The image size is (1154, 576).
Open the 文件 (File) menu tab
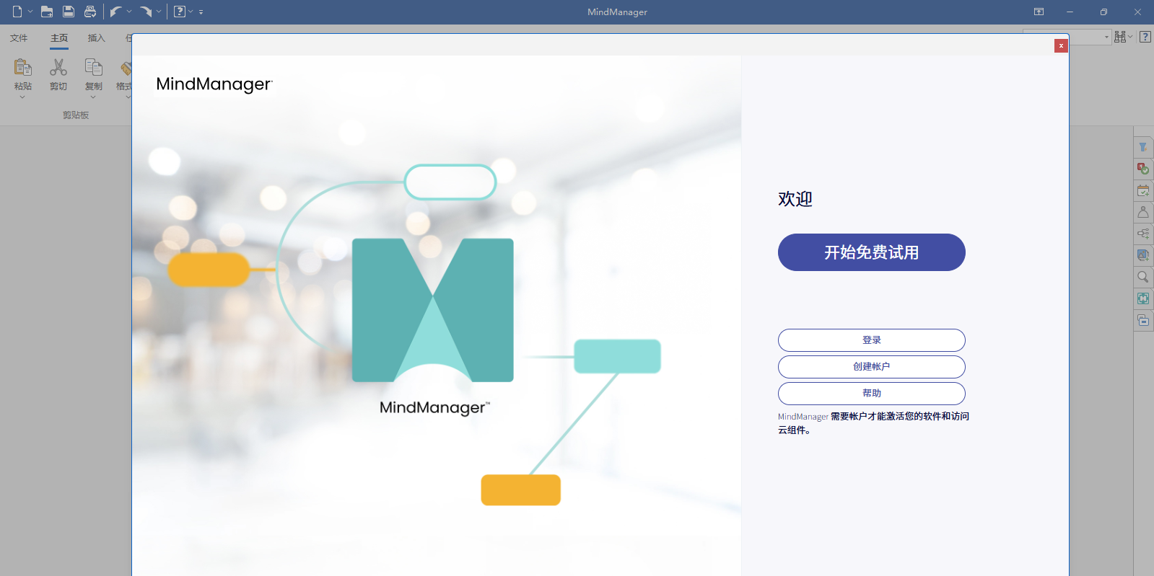point(19,38)
